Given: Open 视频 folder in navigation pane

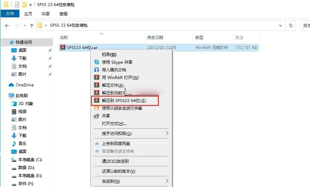Looking at the screenshot, I should (22, 112).
